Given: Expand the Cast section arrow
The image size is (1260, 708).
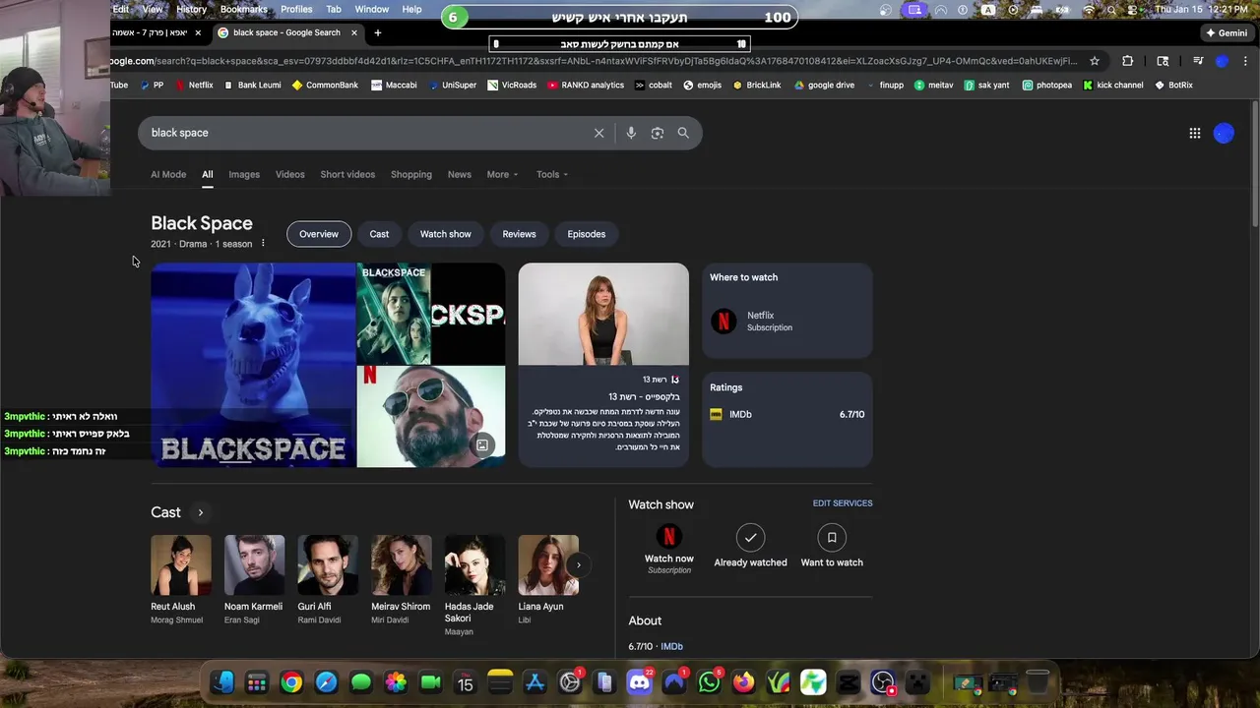Looking at the screenshot, I should [200, 512].
